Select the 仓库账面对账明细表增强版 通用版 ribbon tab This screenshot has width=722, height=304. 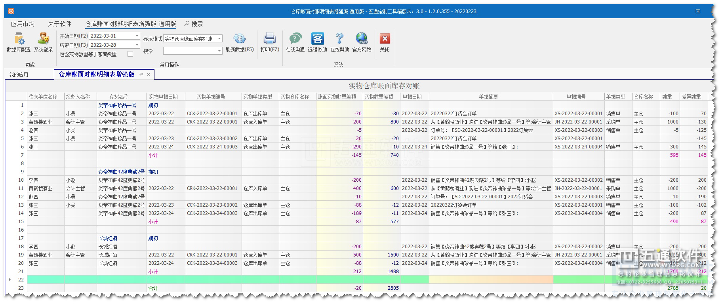pos(131,24)
